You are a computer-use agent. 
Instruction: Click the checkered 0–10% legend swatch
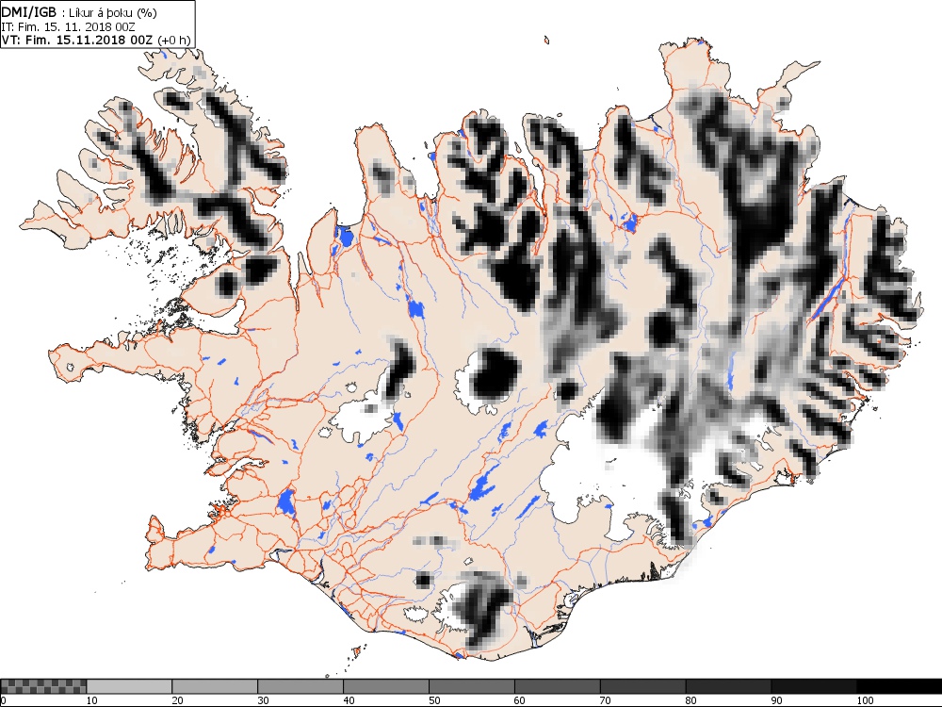pyautogui.click(x=44, y=686)
